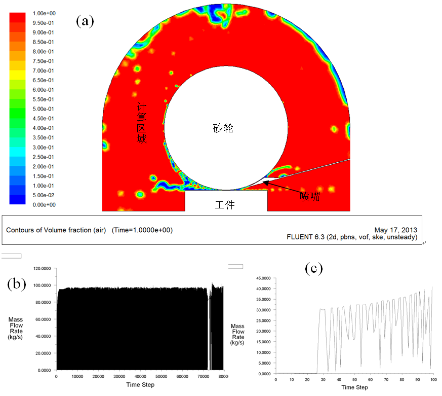Click the Time Step axis title under chart (c)
The width and height of the screenshot is (442, 396).
(354, 387)
